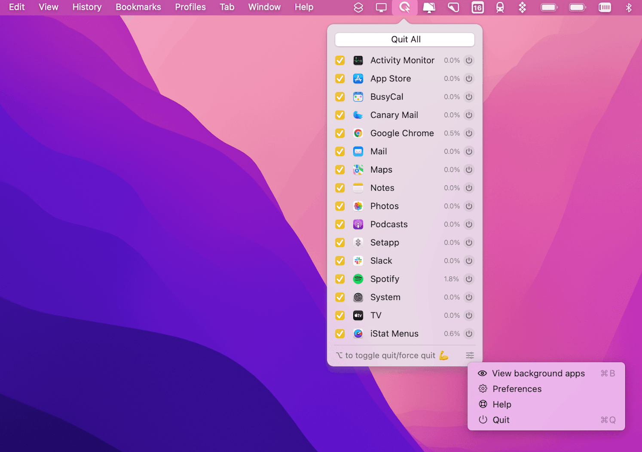
Task: Uncheck the Setapp checkbox
Action: (x=340, y=243)
